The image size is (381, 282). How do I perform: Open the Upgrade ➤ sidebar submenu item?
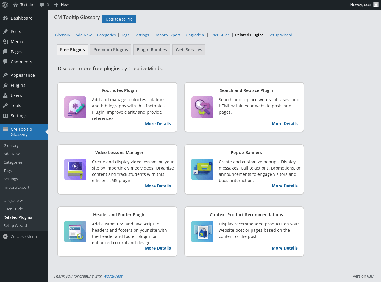(13, 200)
